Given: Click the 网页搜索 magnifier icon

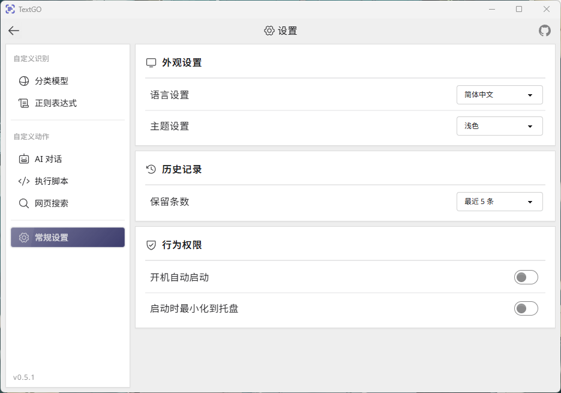Looking at the screenshot, I should pyautogui.click(x=24, y=203).
